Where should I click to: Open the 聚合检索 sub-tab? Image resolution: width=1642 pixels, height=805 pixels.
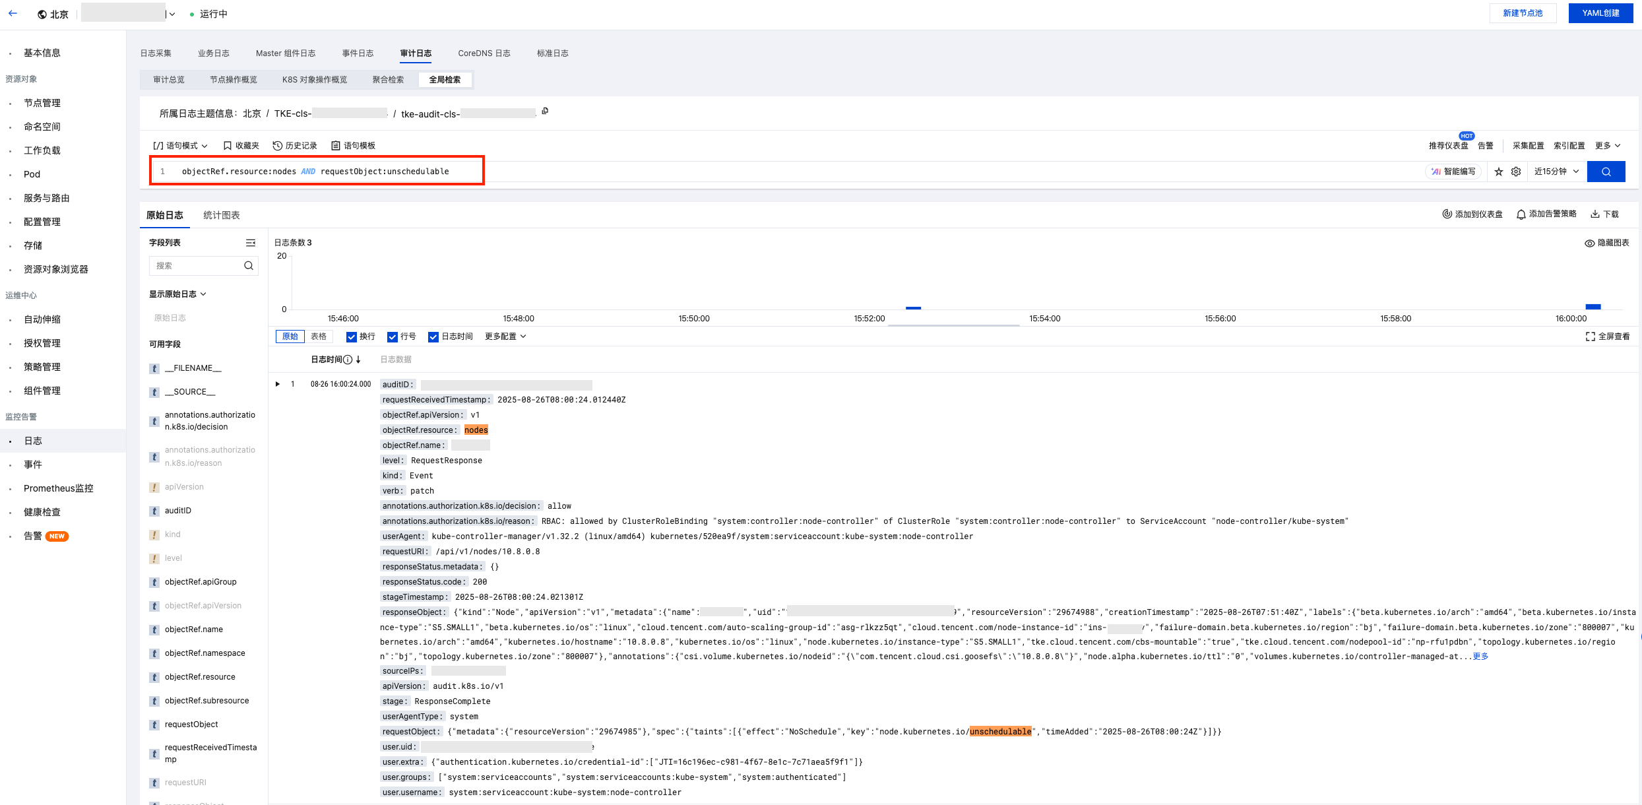click(x=388, y=80)
